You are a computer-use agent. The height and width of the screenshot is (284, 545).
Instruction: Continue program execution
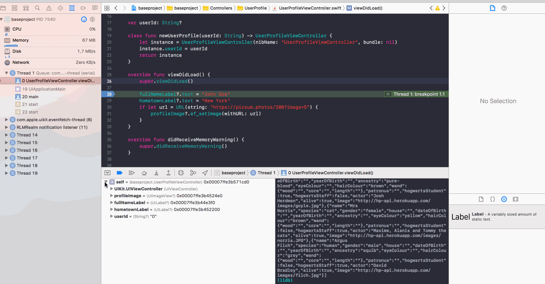(132, 173)
